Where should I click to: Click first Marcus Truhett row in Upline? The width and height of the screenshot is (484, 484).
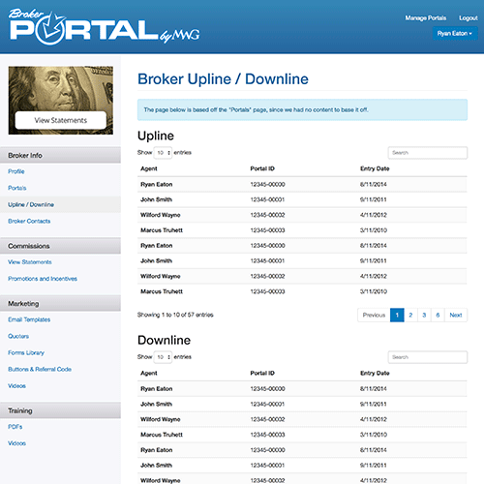pos(302,230)
